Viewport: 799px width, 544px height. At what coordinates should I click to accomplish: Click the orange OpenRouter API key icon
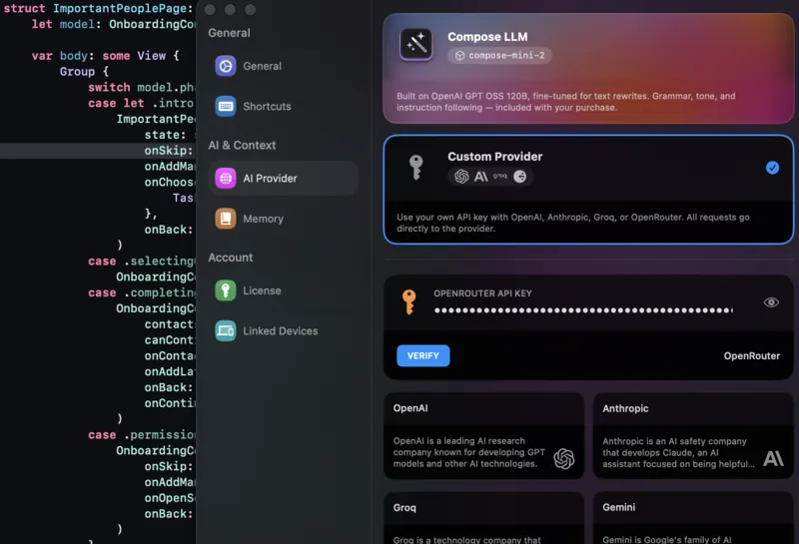coord(408,302)
